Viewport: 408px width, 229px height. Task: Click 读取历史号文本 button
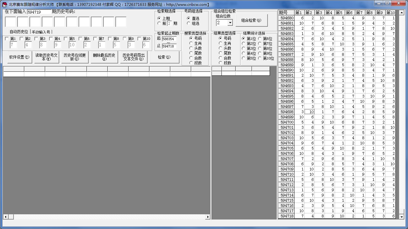coord(46,57)
